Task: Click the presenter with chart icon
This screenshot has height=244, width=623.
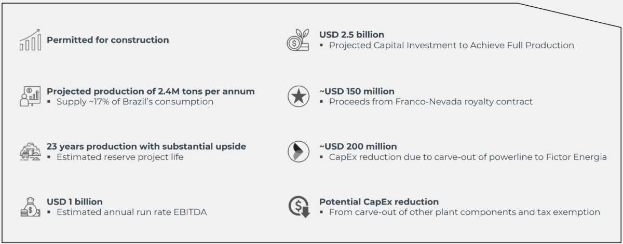Action: click(x=30, y=97)
